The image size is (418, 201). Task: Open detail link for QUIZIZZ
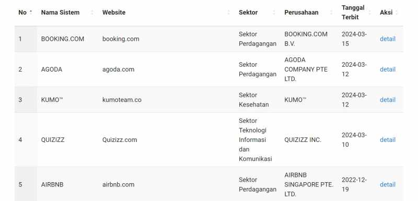tap(388, 139)
